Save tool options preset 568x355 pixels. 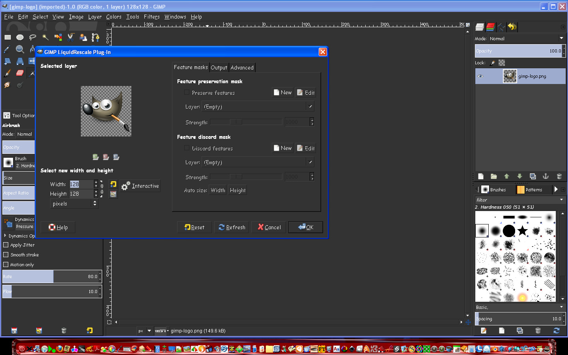(14, 331)
